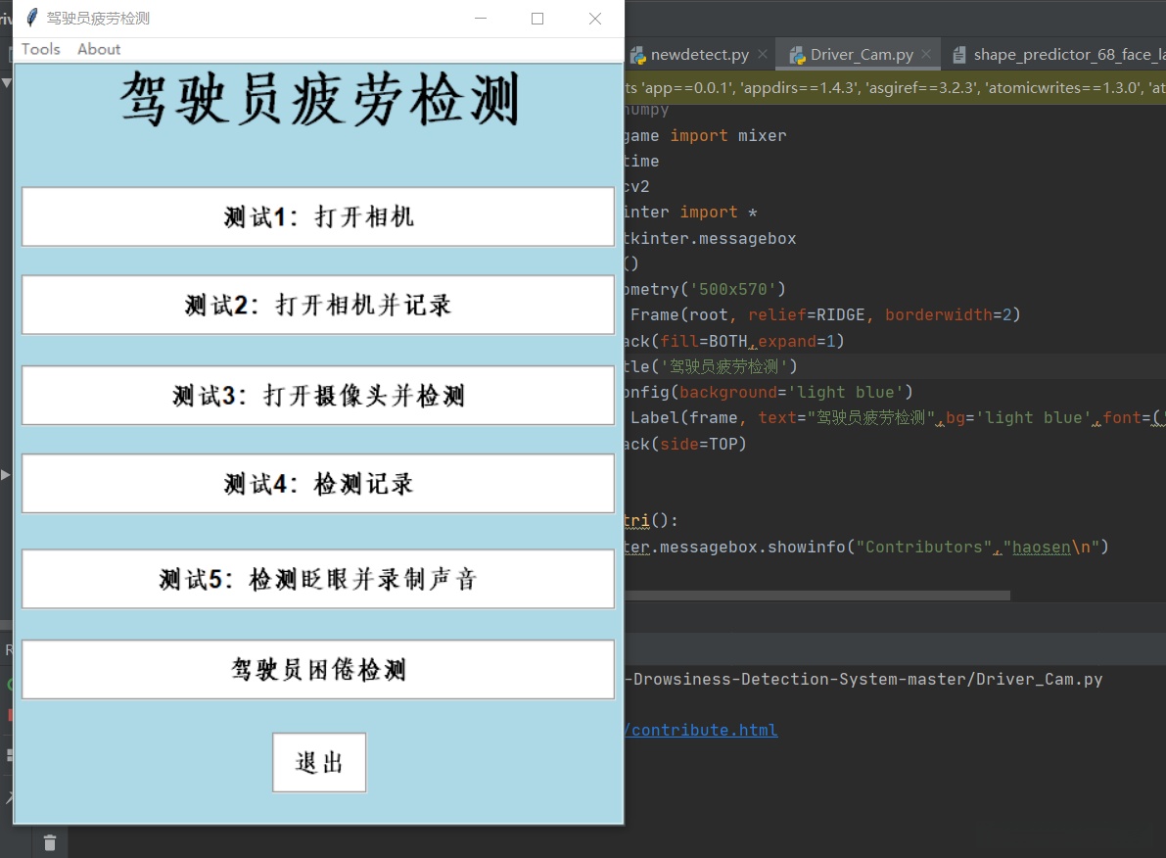Image resolution: width=1166 pixels, height=858 pixels.
Task: Click the '500x570' geometry string in the code
Action: coord(732,289)
